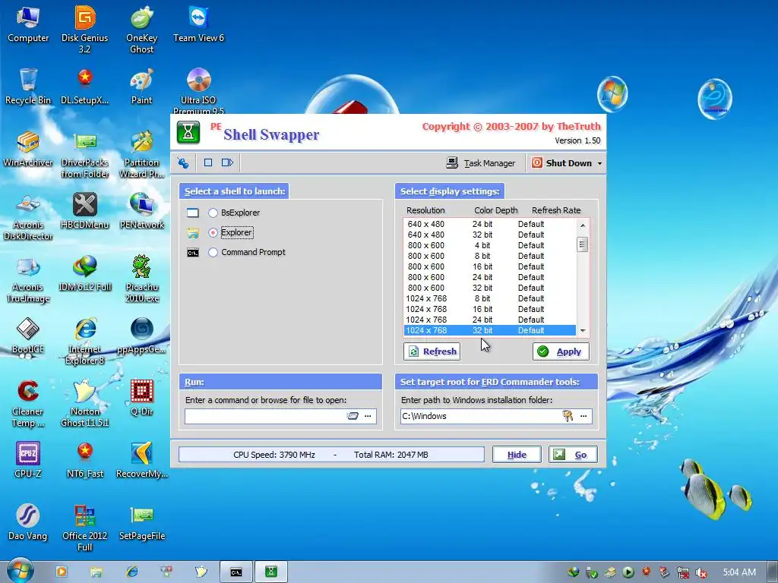
Task: Launch the CPU-Z desktop icon
Action: (28, 460)
